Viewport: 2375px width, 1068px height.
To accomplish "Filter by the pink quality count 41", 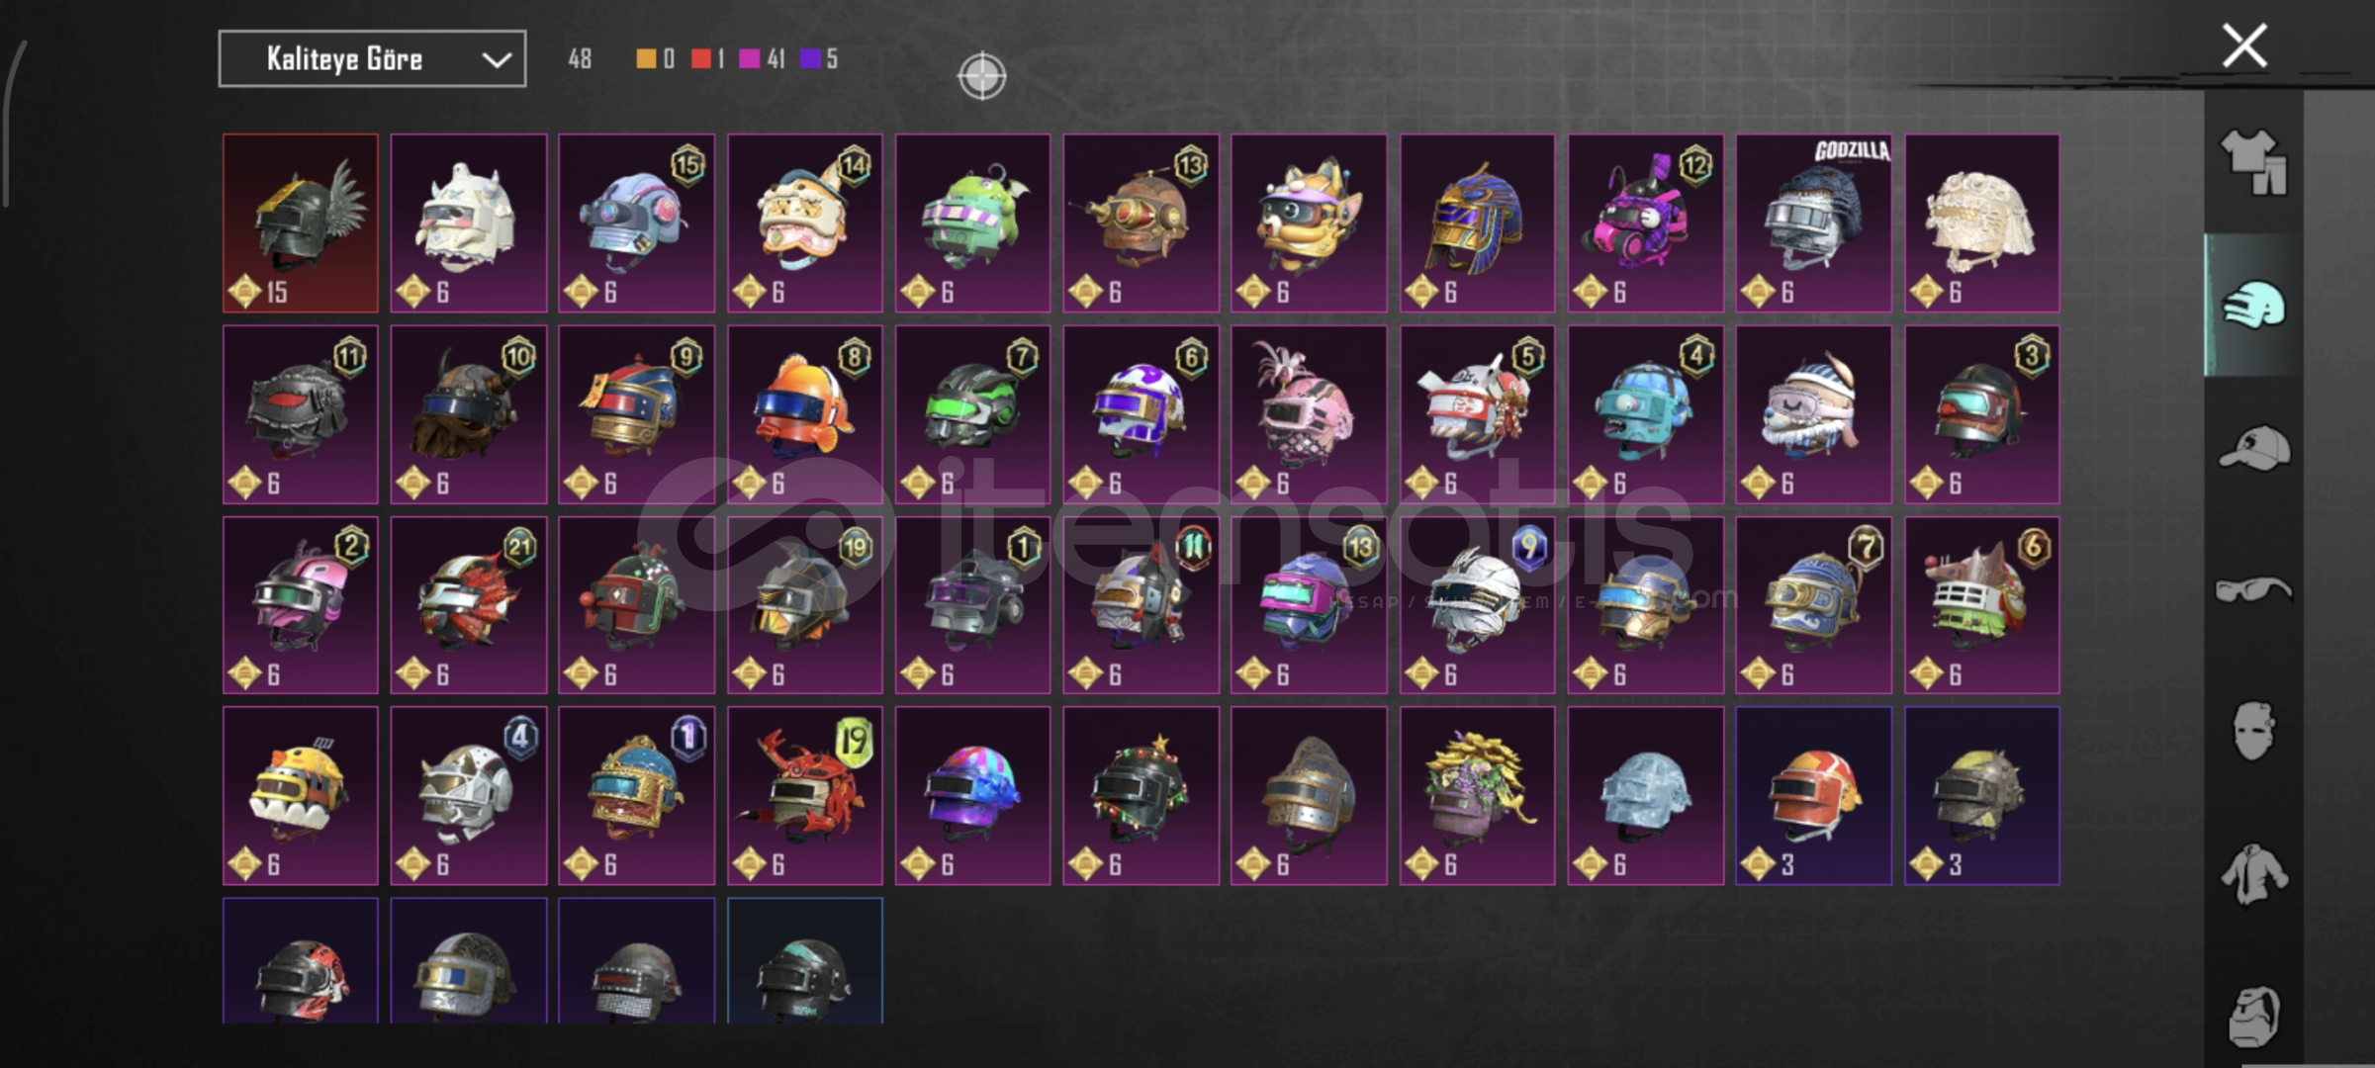I will click(x=762, y=59).
